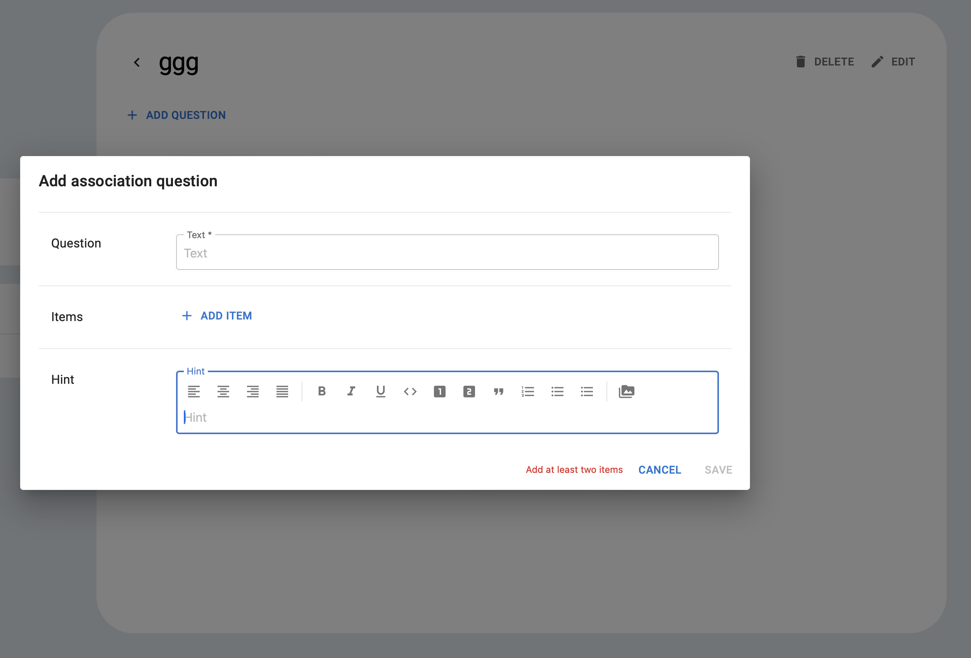
Task: Focus the question Text input field
Action: coord(447,253)
